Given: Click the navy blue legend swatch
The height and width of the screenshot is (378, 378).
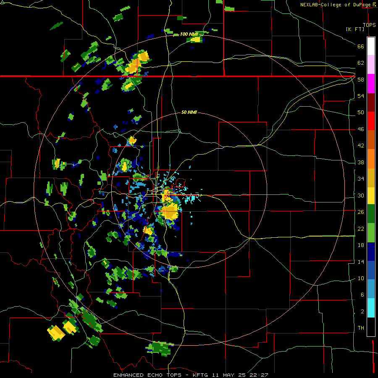Looking at the screenshot, I should (371, 252).
